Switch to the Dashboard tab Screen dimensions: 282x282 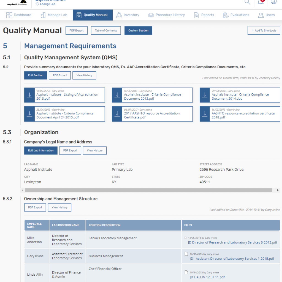pyautogui.click(x=19, y=15)
